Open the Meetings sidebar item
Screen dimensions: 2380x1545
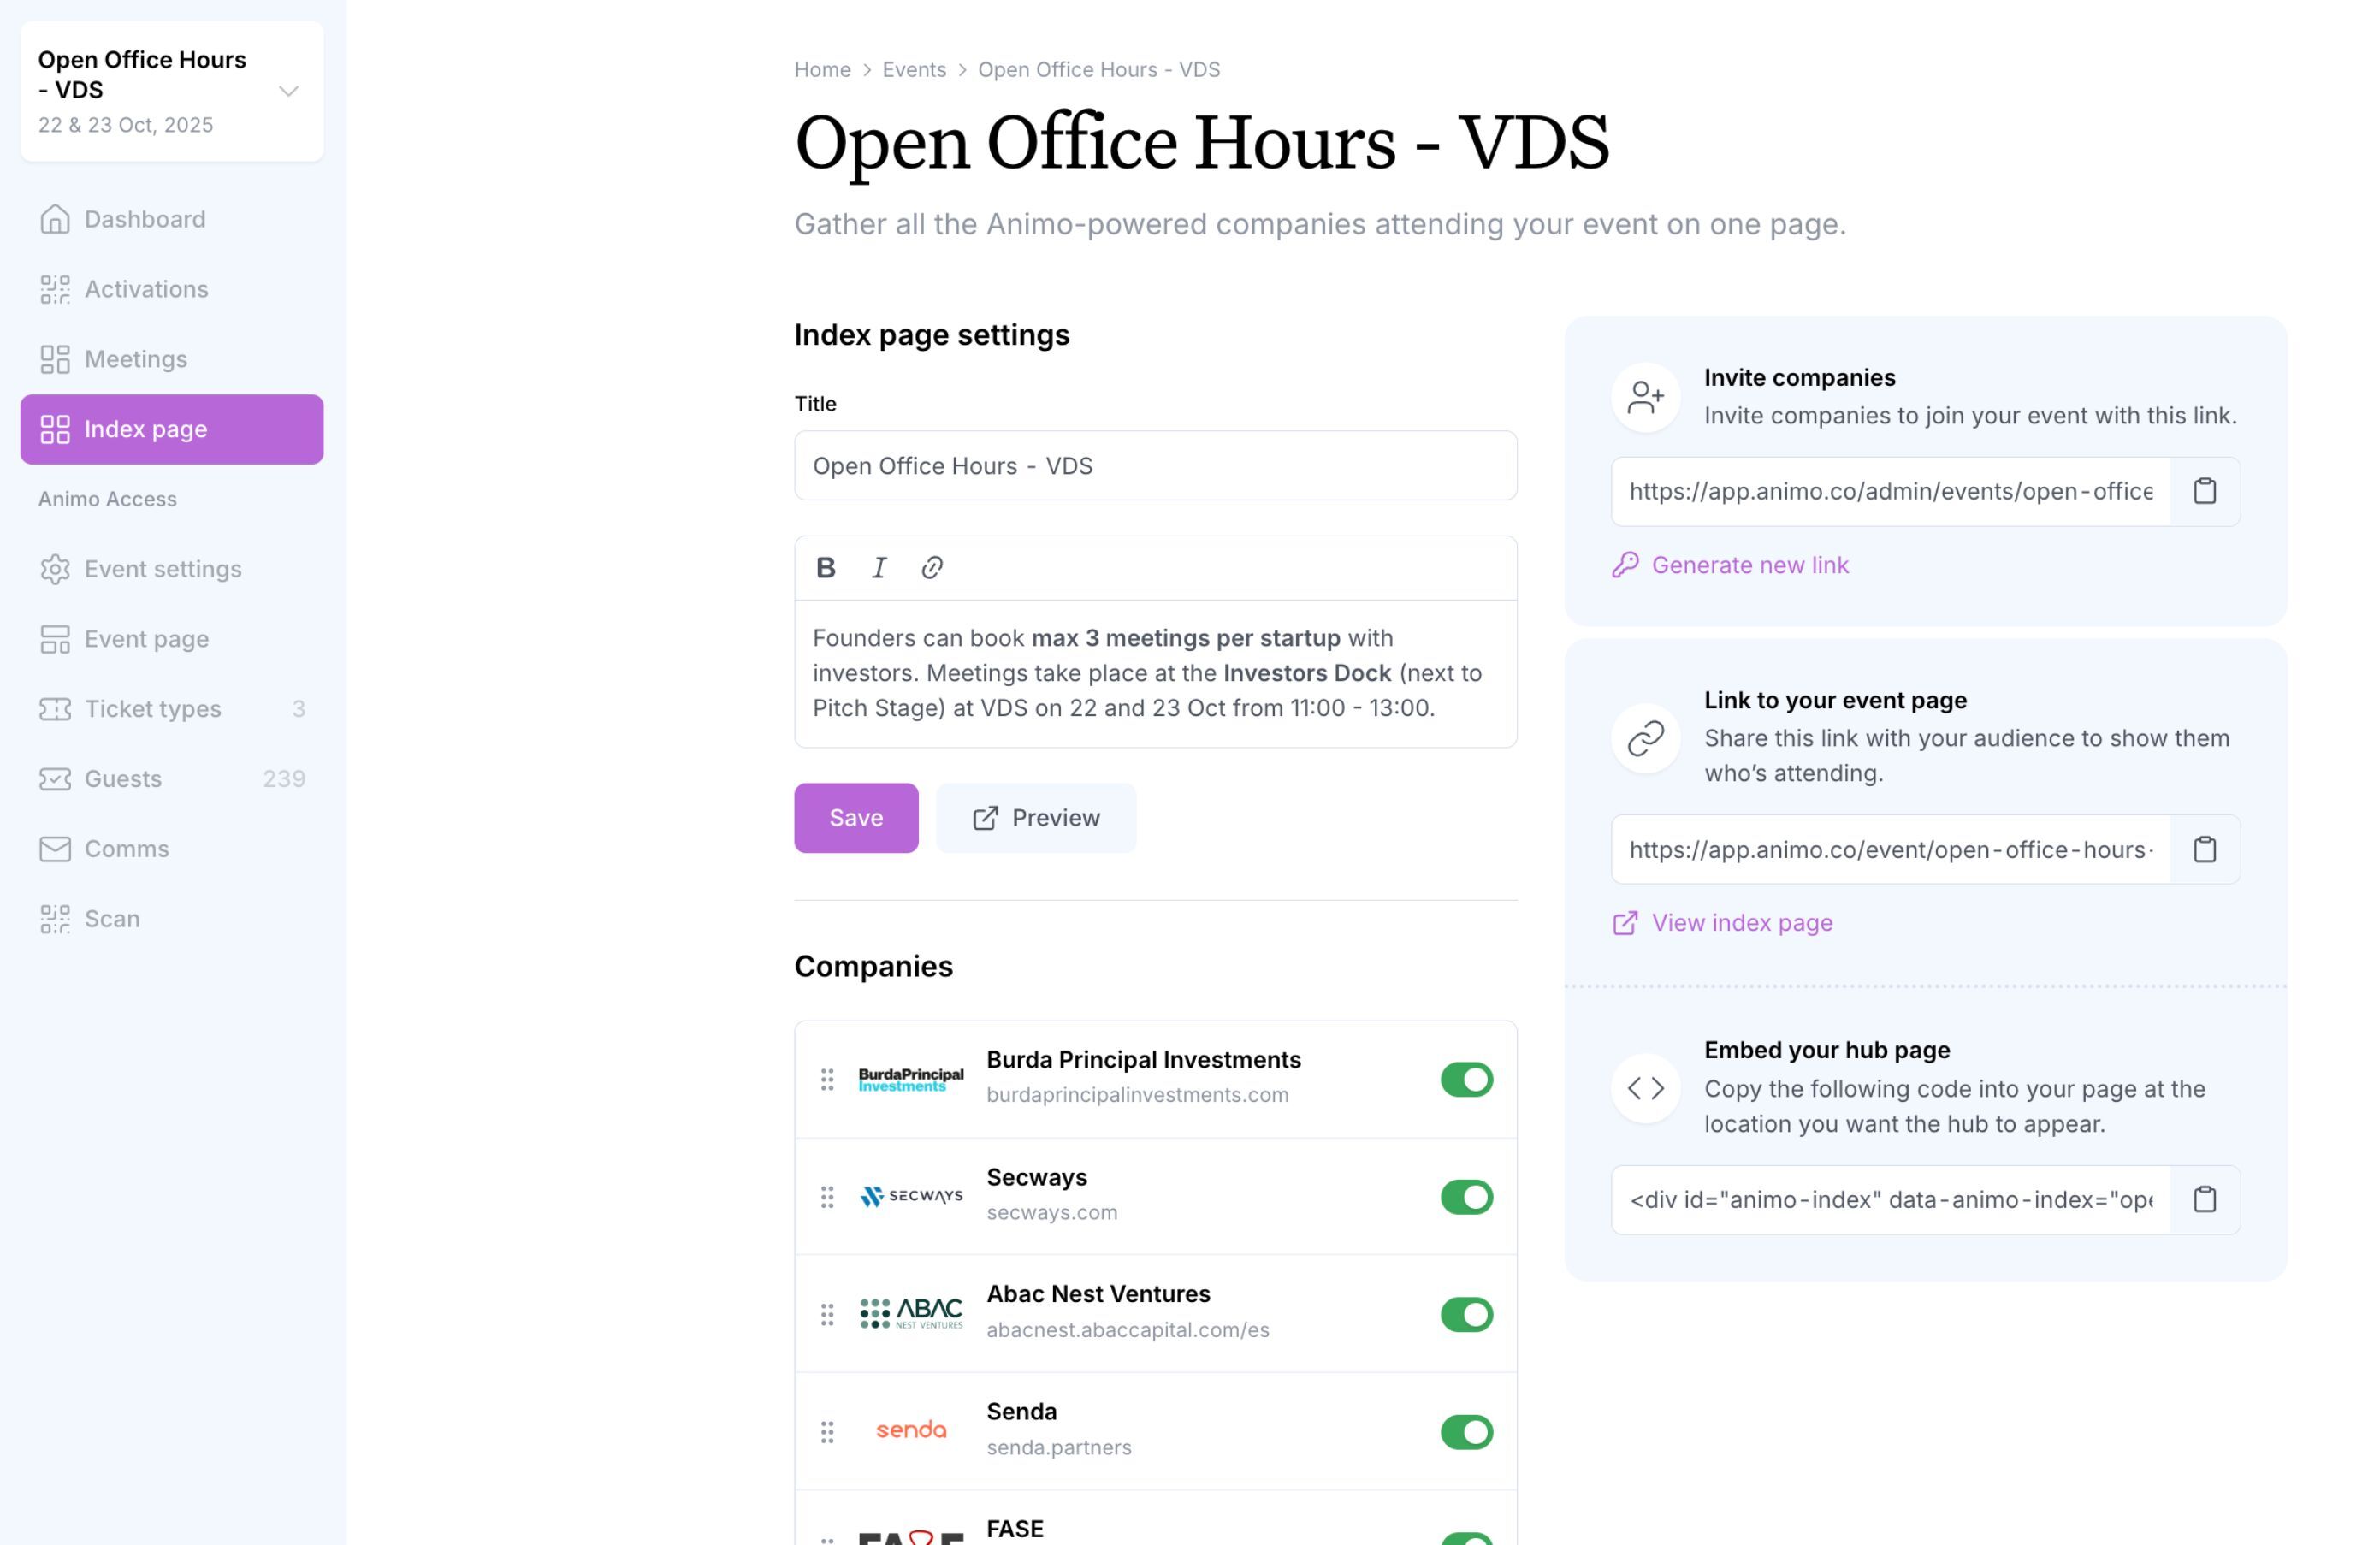click(136, 359)
